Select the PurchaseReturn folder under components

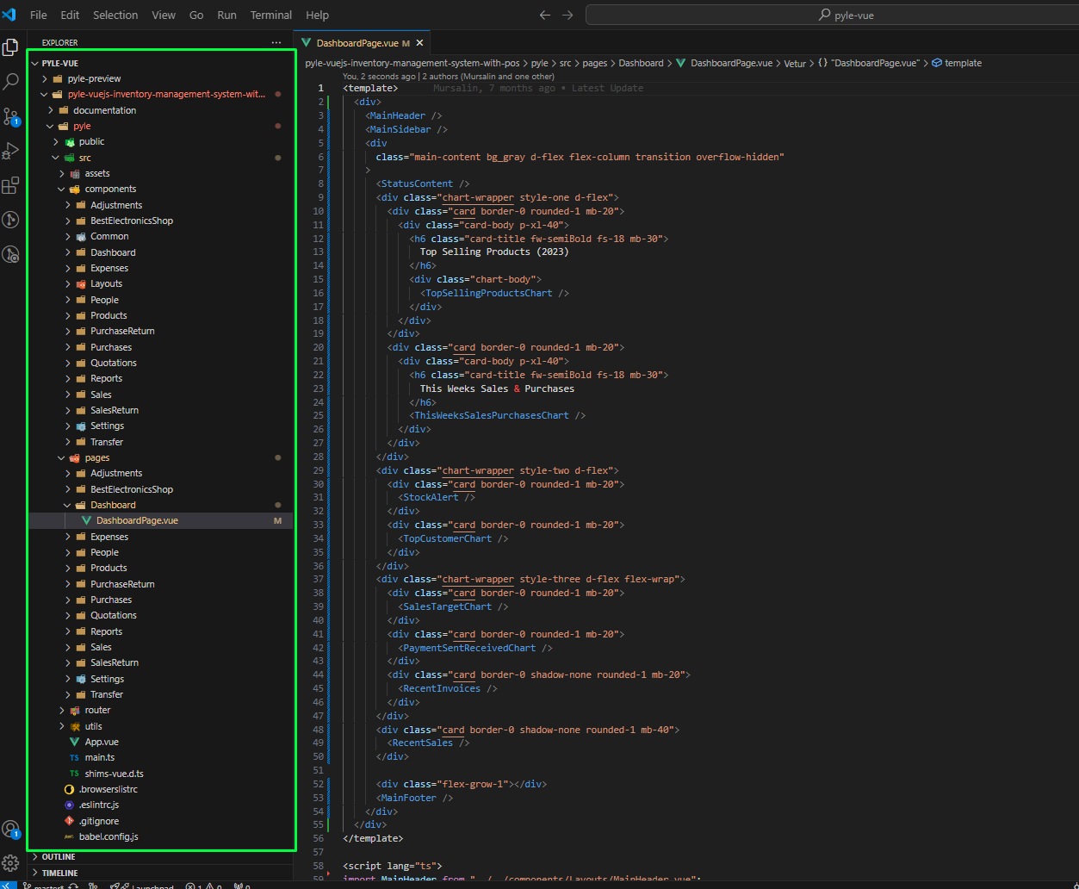(x=161, y=331)
